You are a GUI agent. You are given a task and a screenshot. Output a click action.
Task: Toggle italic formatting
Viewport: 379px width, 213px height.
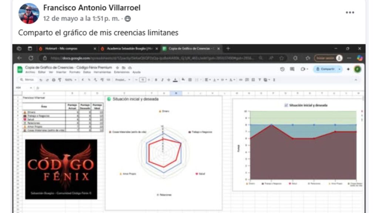162,80
